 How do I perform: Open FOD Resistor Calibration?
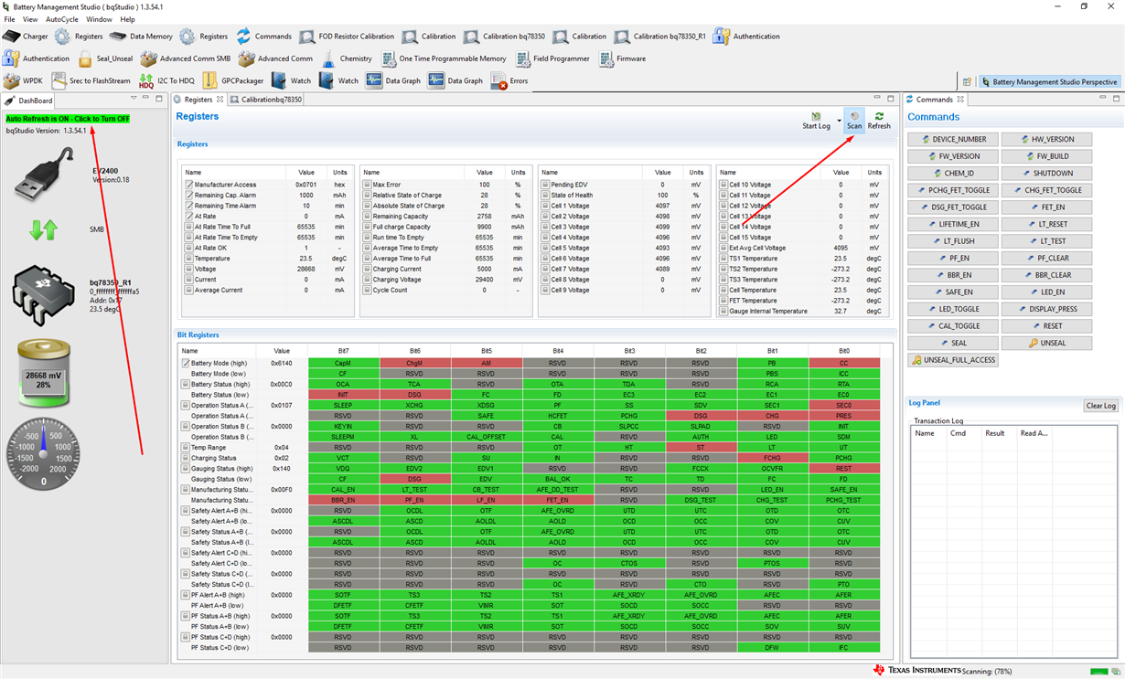[347, 37]
